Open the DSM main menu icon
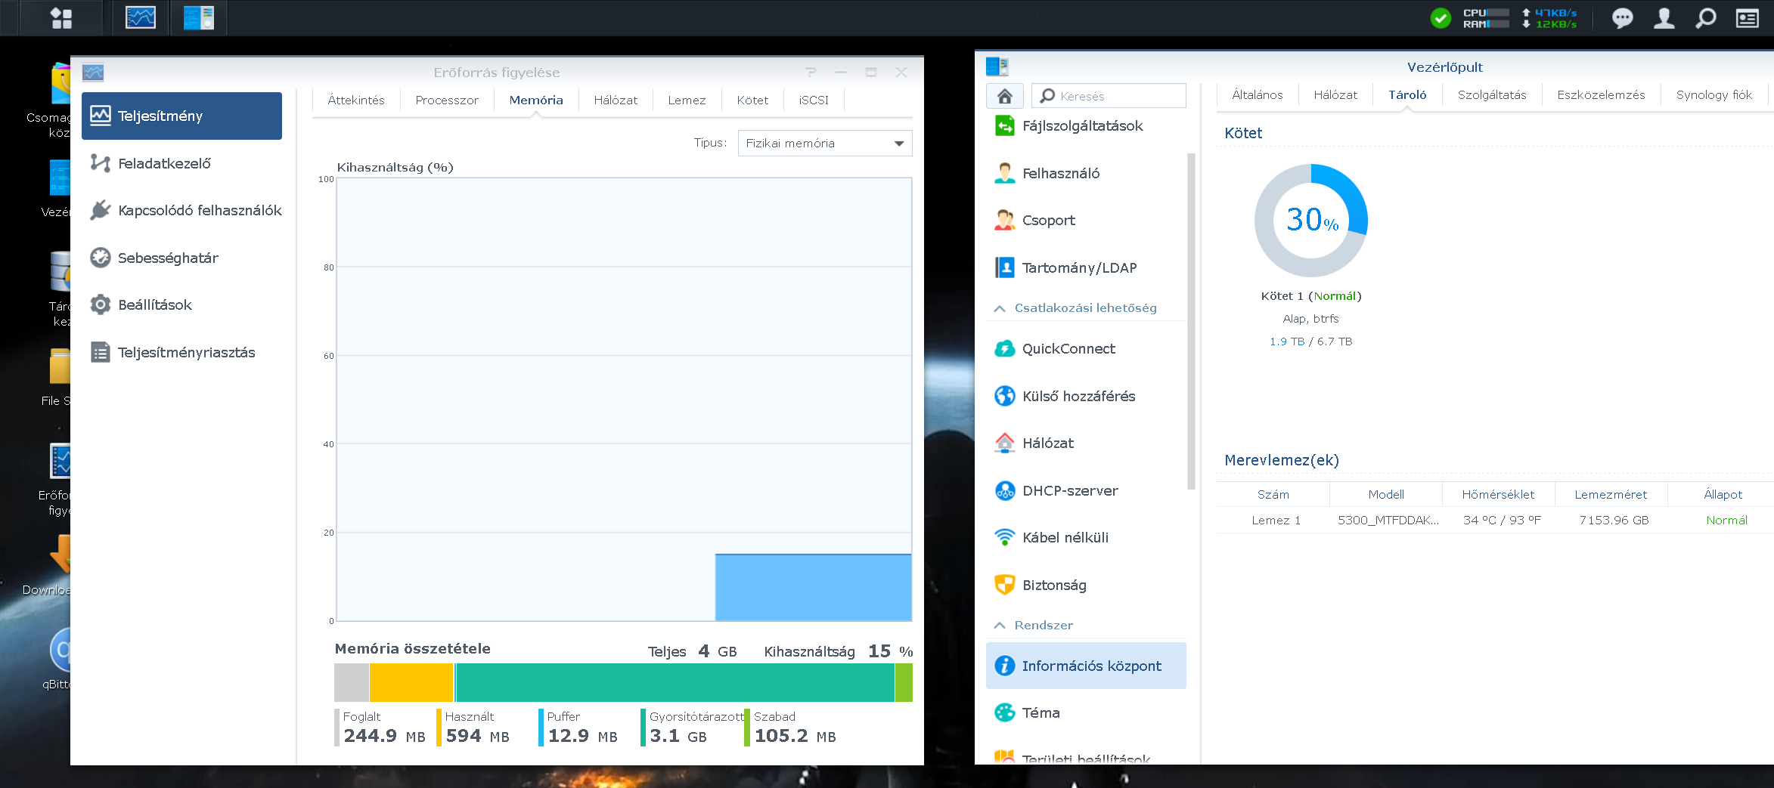1774x788 pixels. point(60,18)
